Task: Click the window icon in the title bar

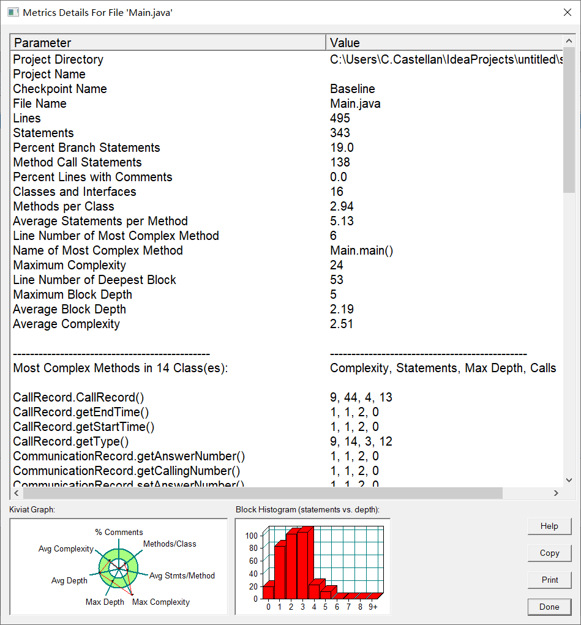Action: tap(13, 12)
